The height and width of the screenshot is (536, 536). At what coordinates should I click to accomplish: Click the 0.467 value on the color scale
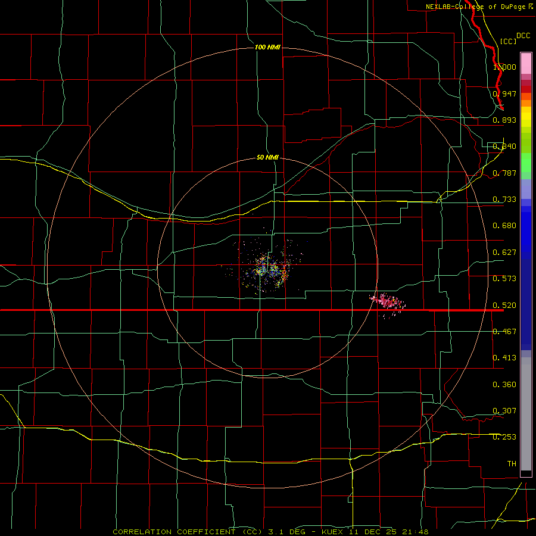coord(504,332)
